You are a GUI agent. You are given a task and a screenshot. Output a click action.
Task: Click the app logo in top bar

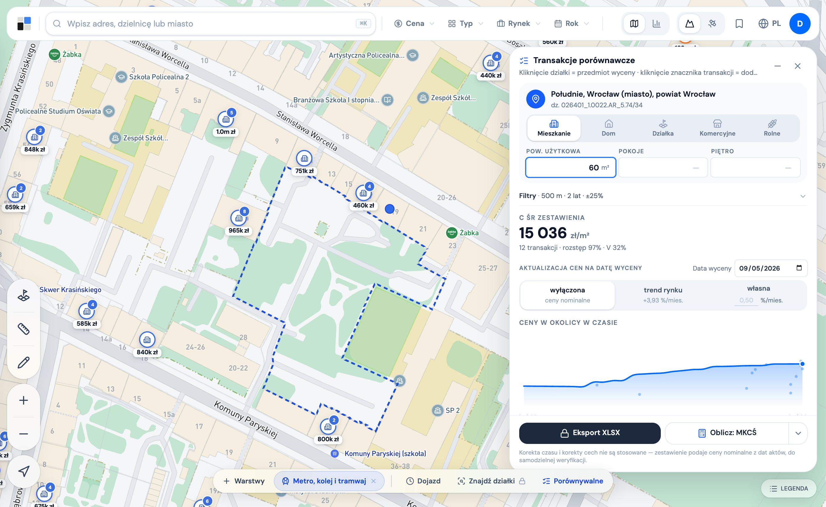[x=24, y=24]
